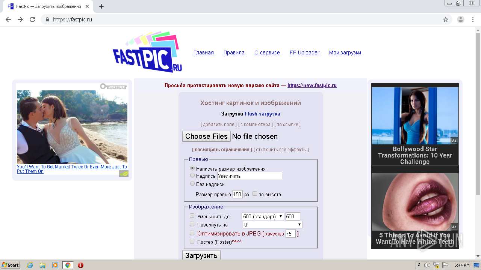Open 'Правила' menu link
Screen dimensions: 481x270
pos(234,52)
